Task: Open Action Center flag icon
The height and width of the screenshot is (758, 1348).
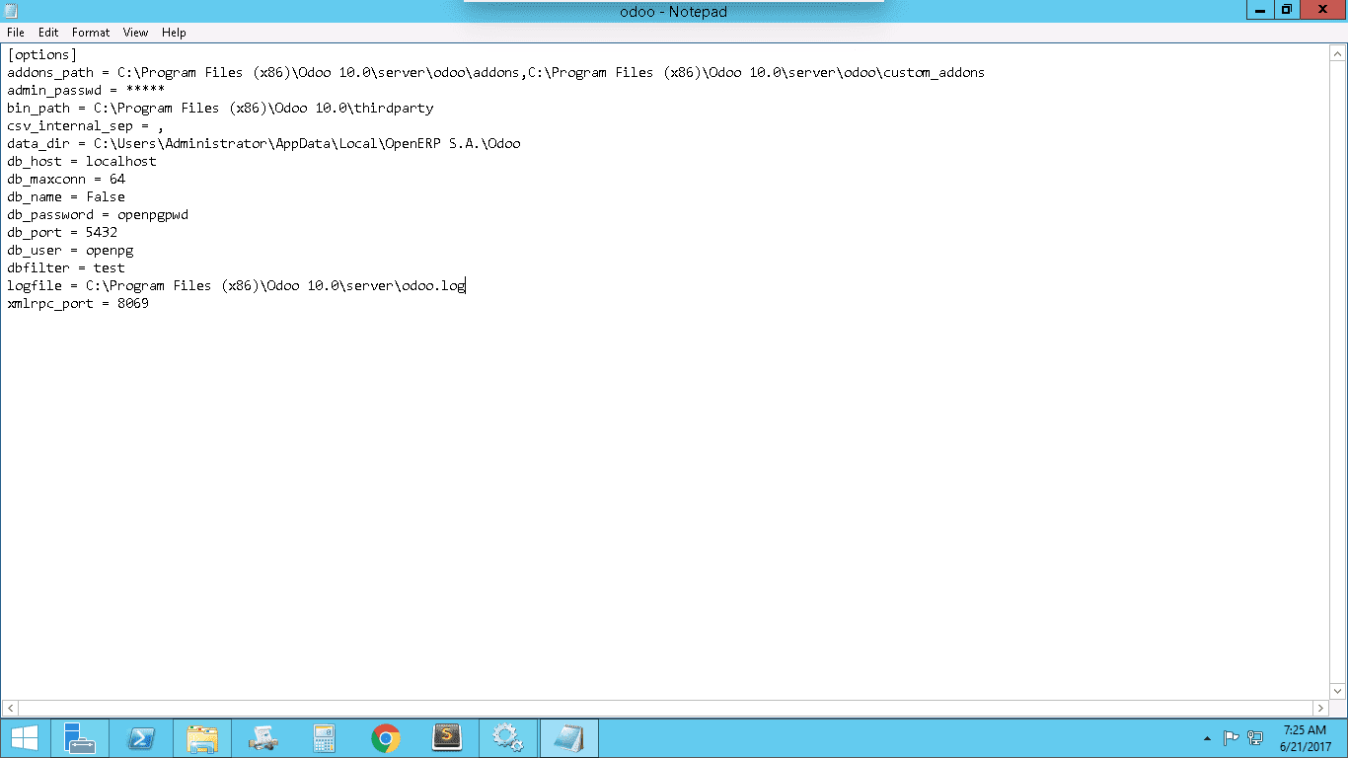Action: pos(1231,738)
